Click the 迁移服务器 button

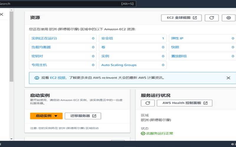click(83, 116)
